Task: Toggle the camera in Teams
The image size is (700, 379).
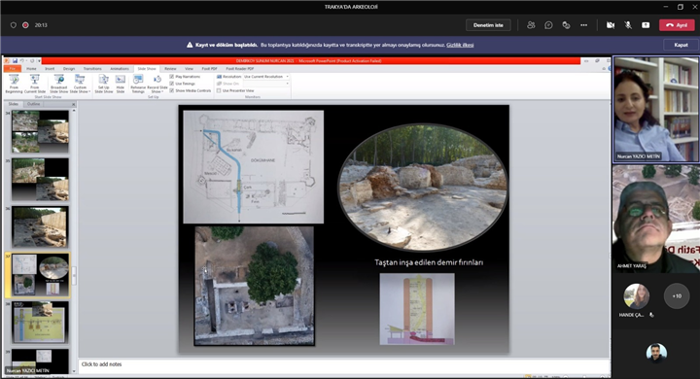Action: (x=611, y=25)
